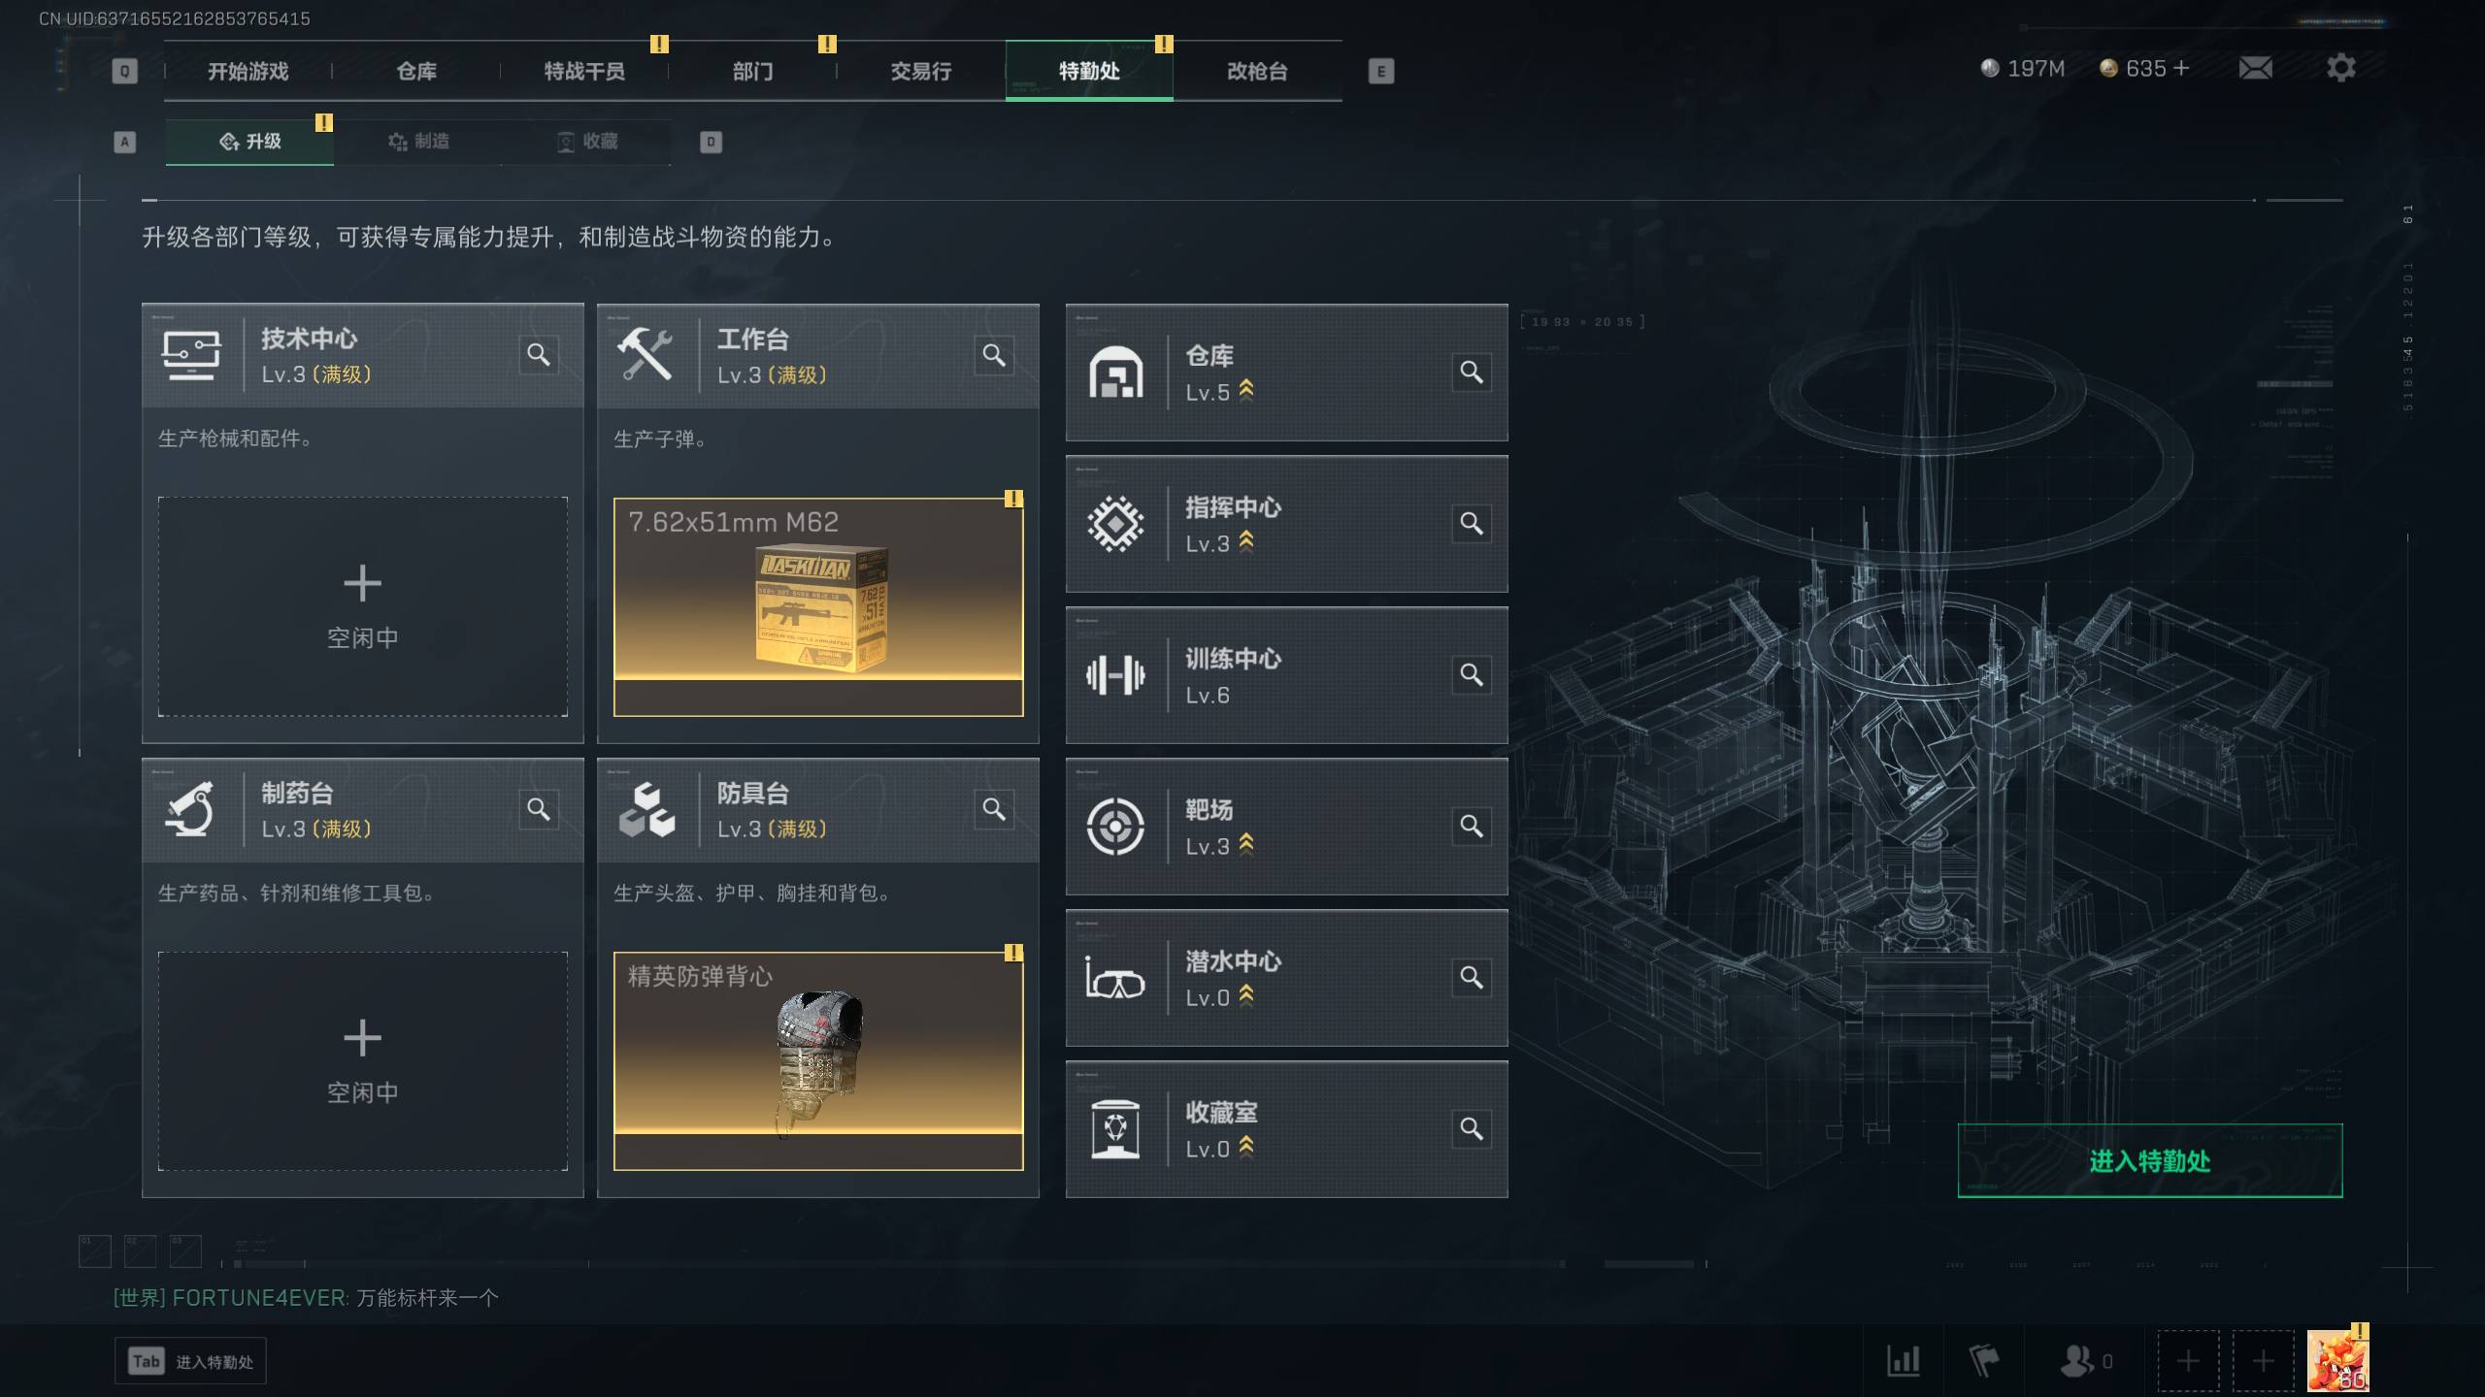Open the settings gear icon

tap(2340, 68)
